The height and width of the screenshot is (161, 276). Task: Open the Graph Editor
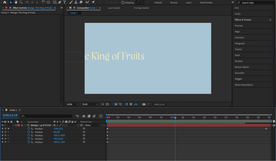(101, 116)
